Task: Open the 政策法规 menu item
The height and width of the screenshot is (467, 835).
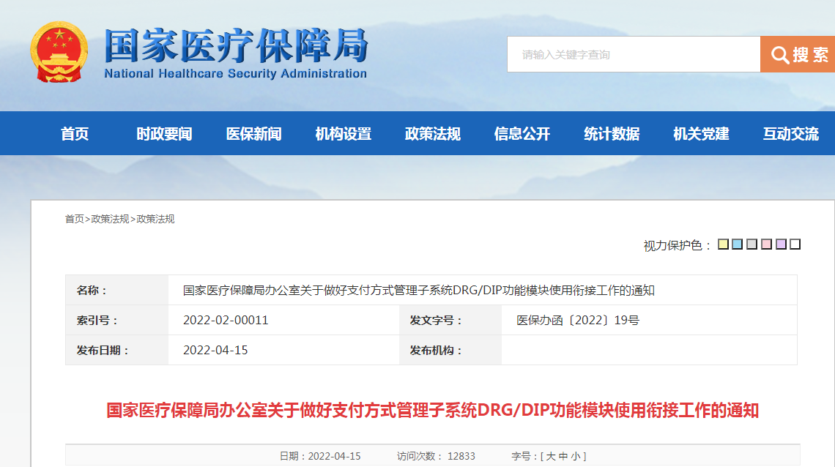Action: [x=432, y=133]
